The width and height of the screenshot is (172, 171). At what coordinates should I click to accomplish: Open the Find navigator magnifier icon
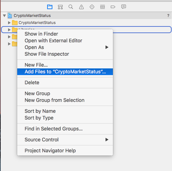(71, 7)
